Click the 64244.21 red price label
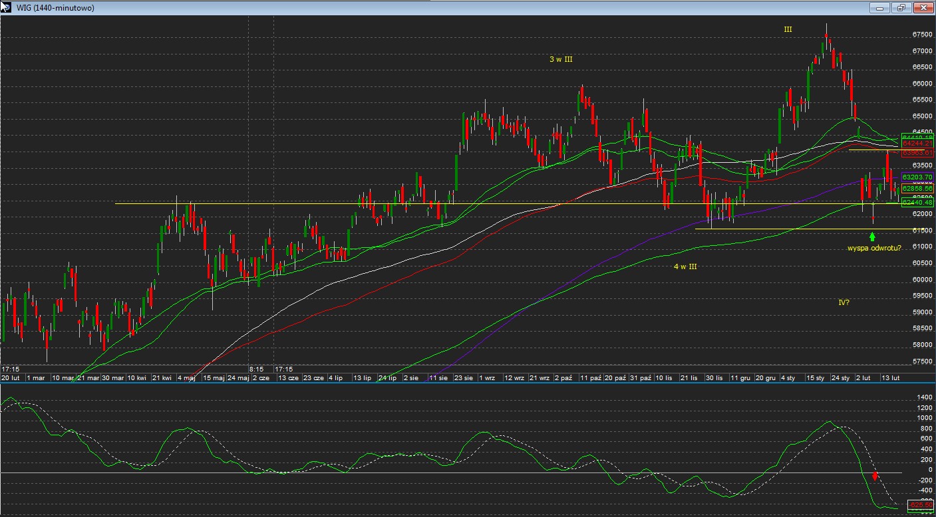 [x=917, y=144]
